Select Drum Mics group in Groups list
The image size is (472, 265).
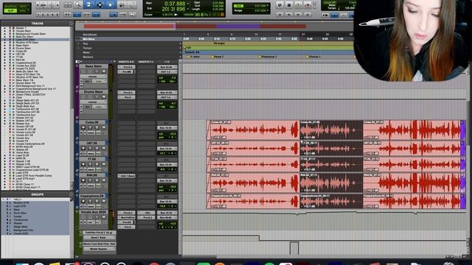(x=20, y=213)
